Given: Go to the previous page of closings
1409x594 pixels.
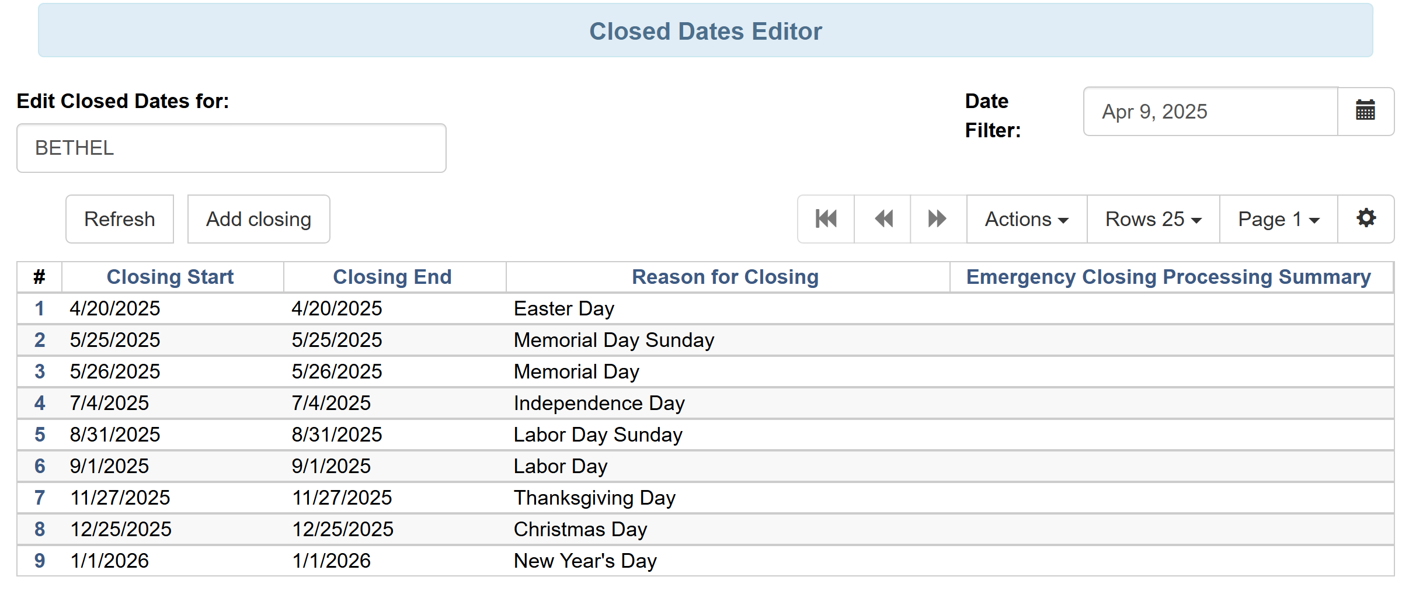Looking at the screenshot, I should point(882,218).
